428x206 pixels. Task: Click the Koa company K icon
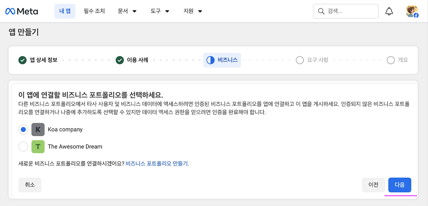38,130
